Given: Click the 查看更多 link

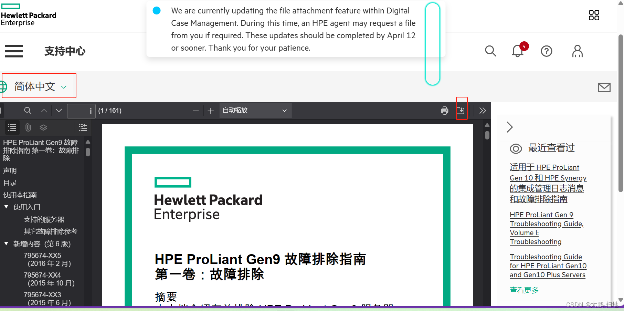Looking at the screenshot, I should (x=524, y=290).
